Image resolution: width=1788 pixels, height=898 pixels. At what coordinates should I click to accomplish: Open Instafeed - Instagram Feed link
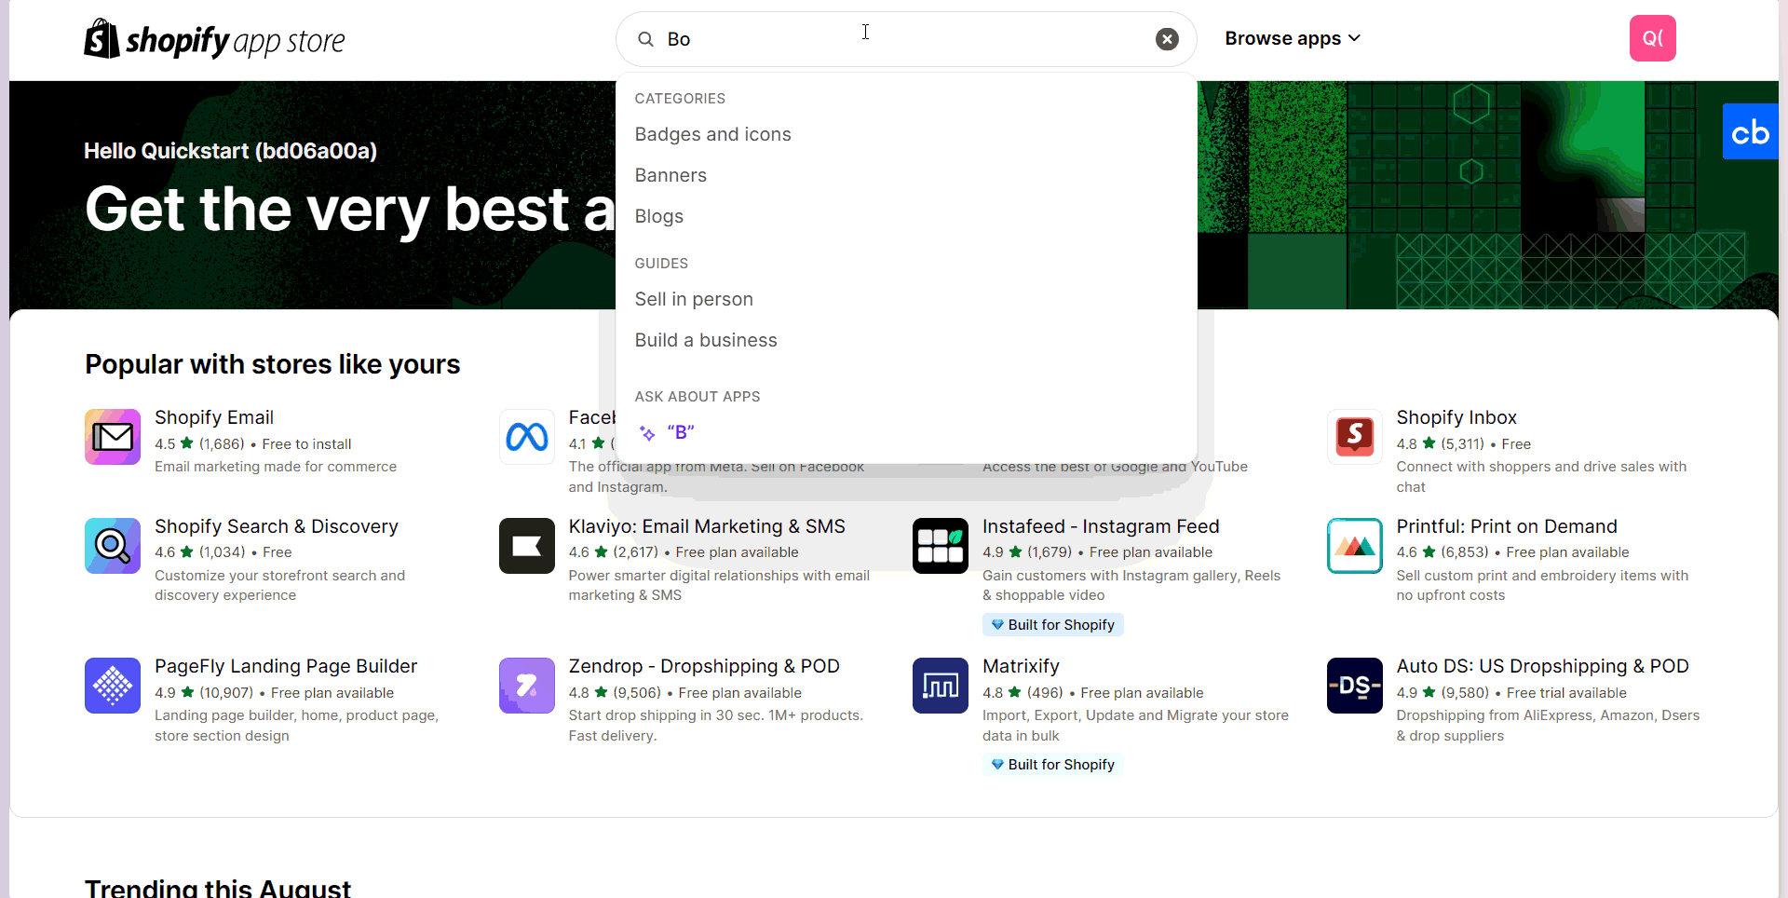pos(1101,526)
